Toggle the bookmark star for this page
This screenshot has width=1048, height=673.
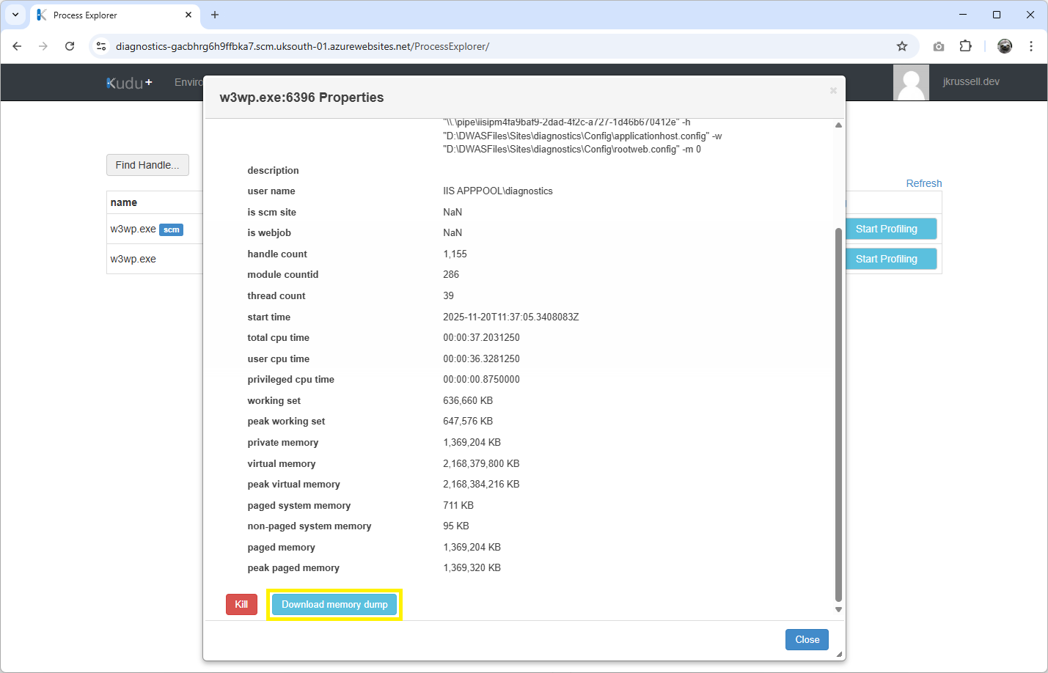[x=902, y=45]
